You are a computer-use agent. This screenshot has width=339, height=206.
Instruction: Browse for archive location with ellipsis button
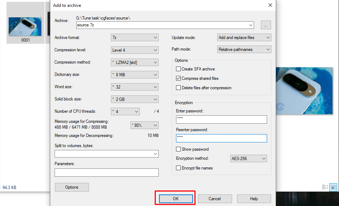(x=266, y=25)
